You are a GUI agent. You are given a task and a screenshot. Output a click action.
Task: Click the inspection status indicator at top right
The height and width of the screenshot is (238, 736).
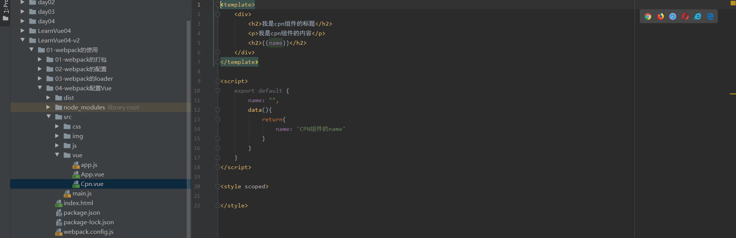(733, 3)
